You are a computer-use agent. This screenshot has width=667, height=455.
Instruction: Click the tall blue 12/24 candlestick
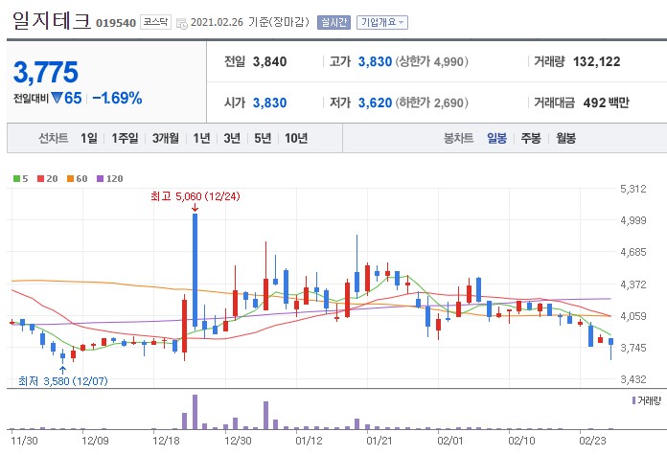tap(195, 270)
